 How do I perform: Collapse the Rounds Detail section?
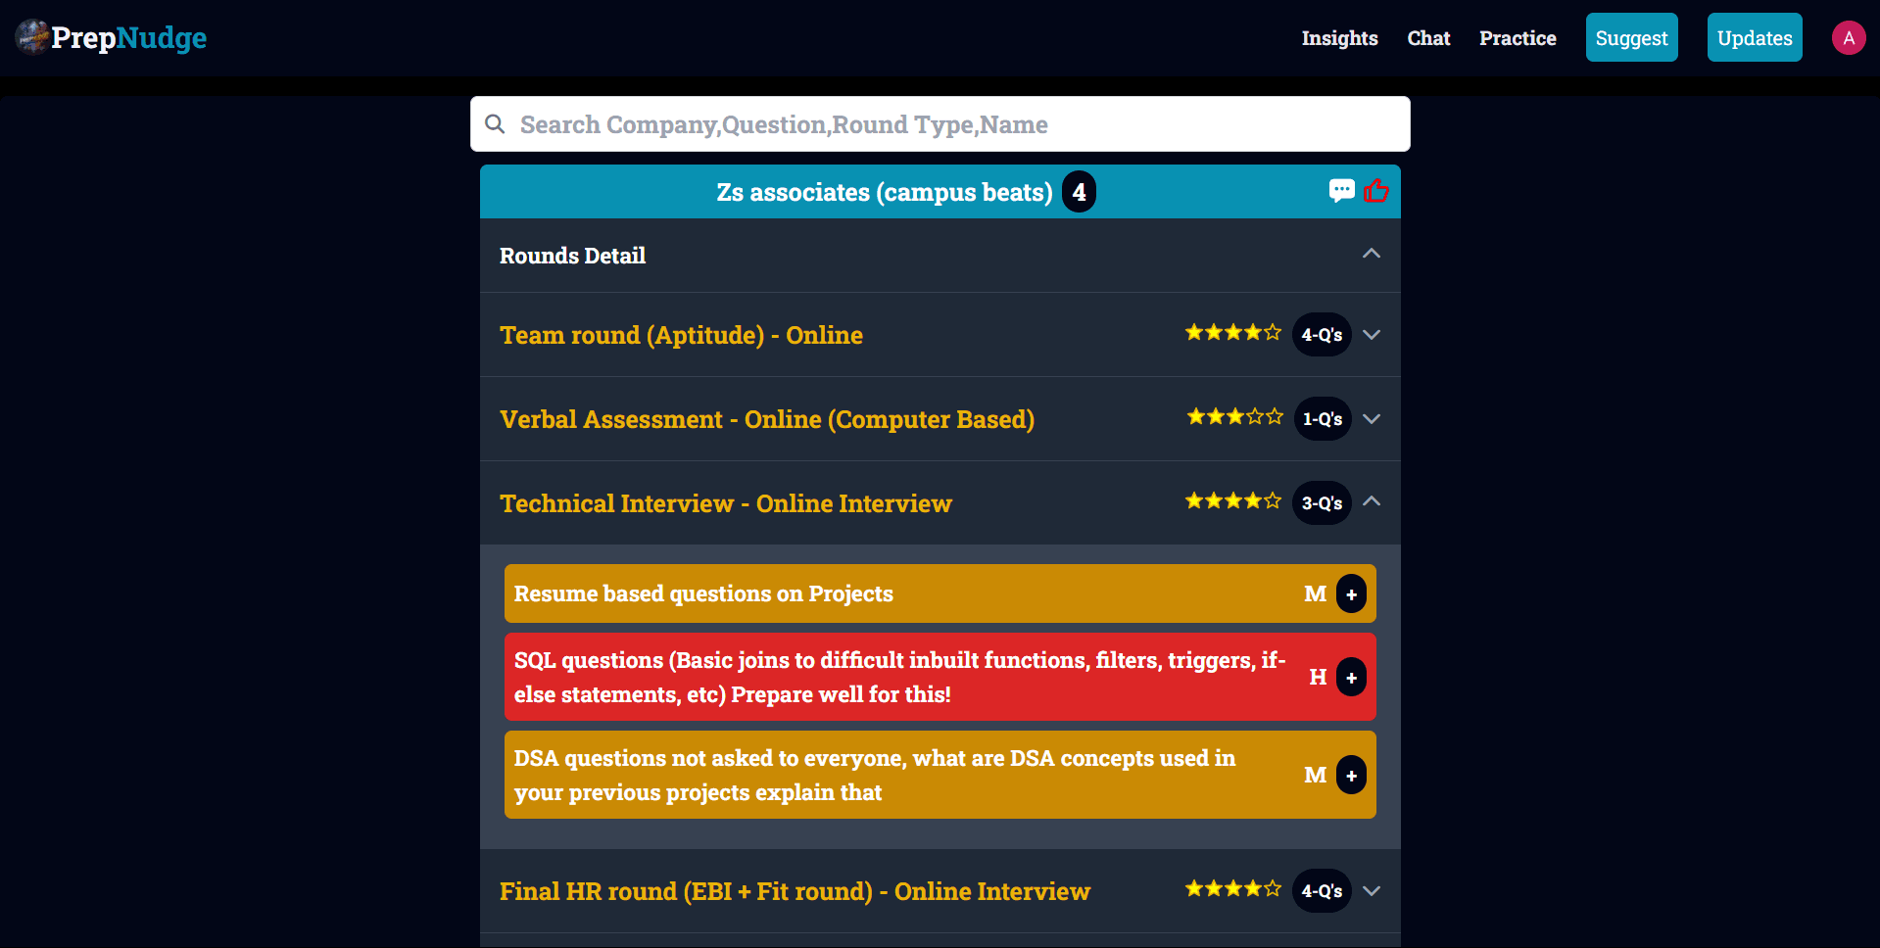tap(1372, 254)
